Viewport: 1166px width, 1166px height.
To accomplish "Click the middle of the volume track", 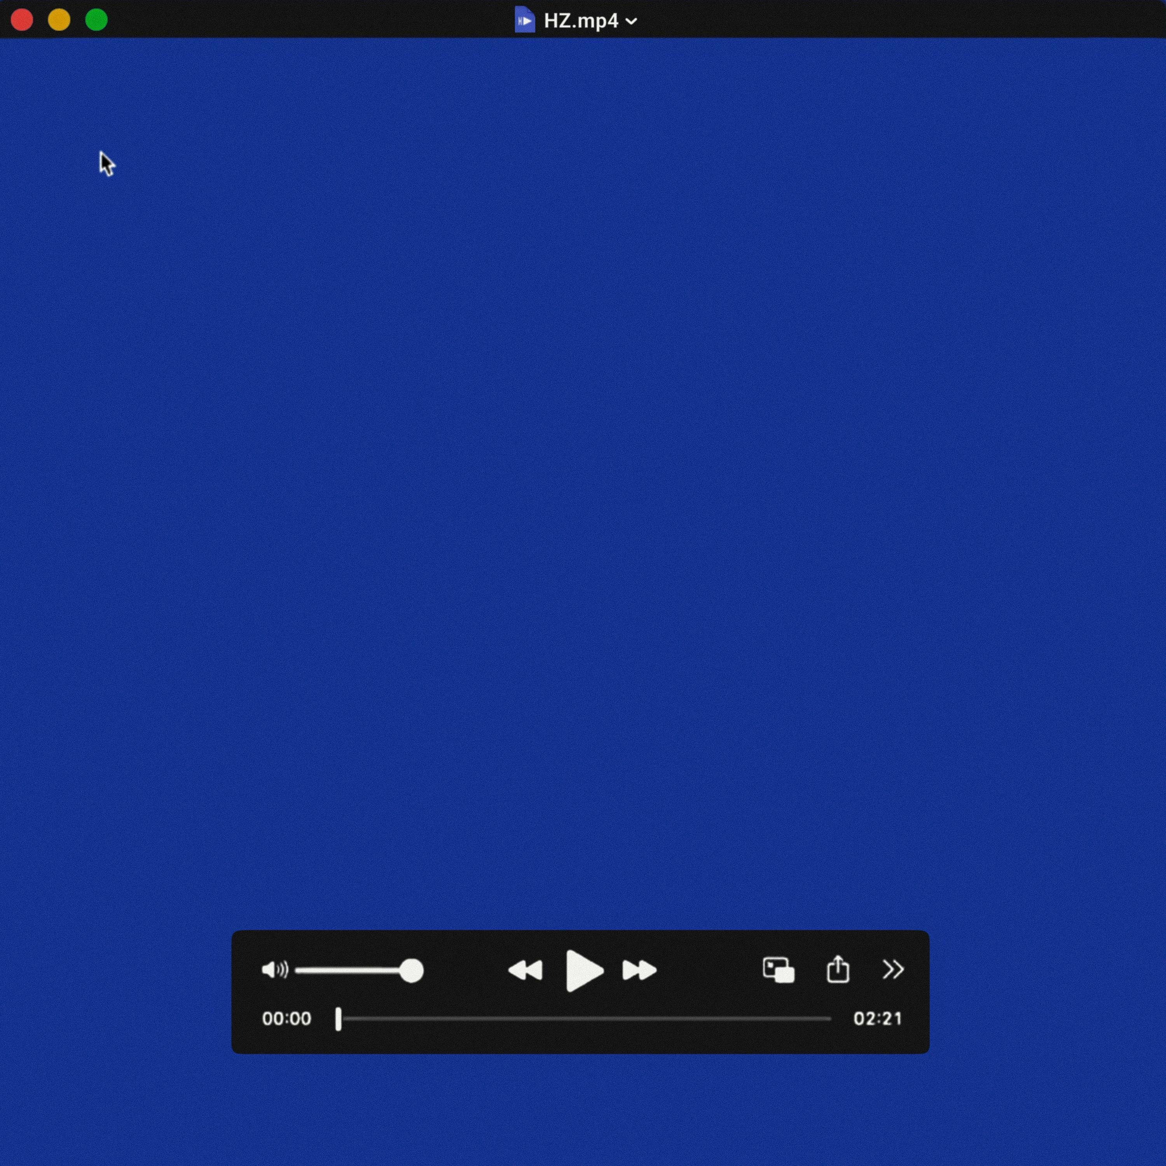I will point(353,971).
